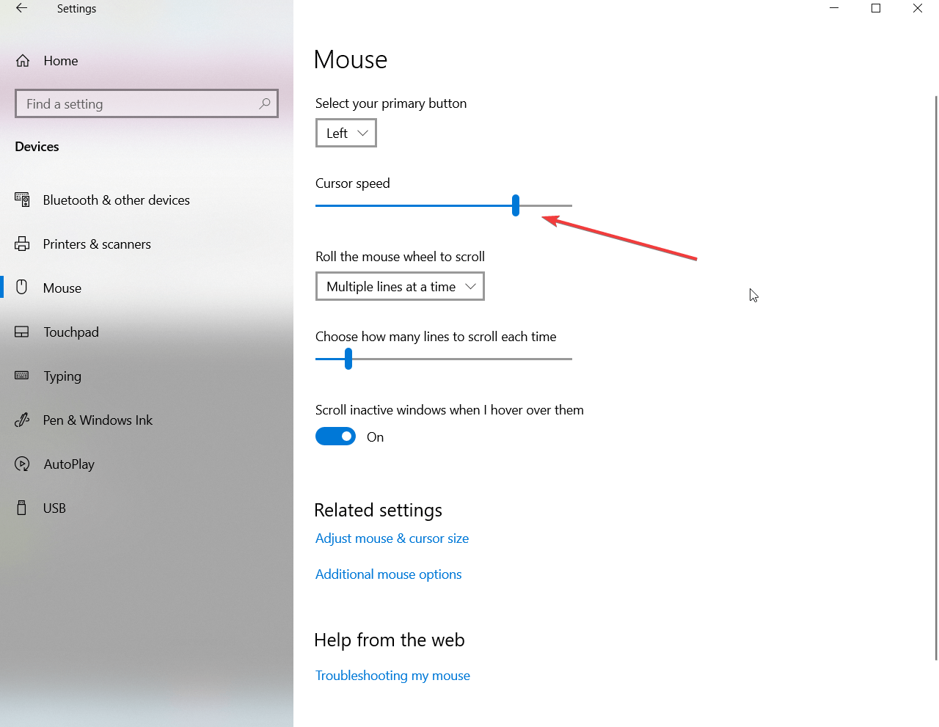Open the USB settings icon

coord(22,508)
